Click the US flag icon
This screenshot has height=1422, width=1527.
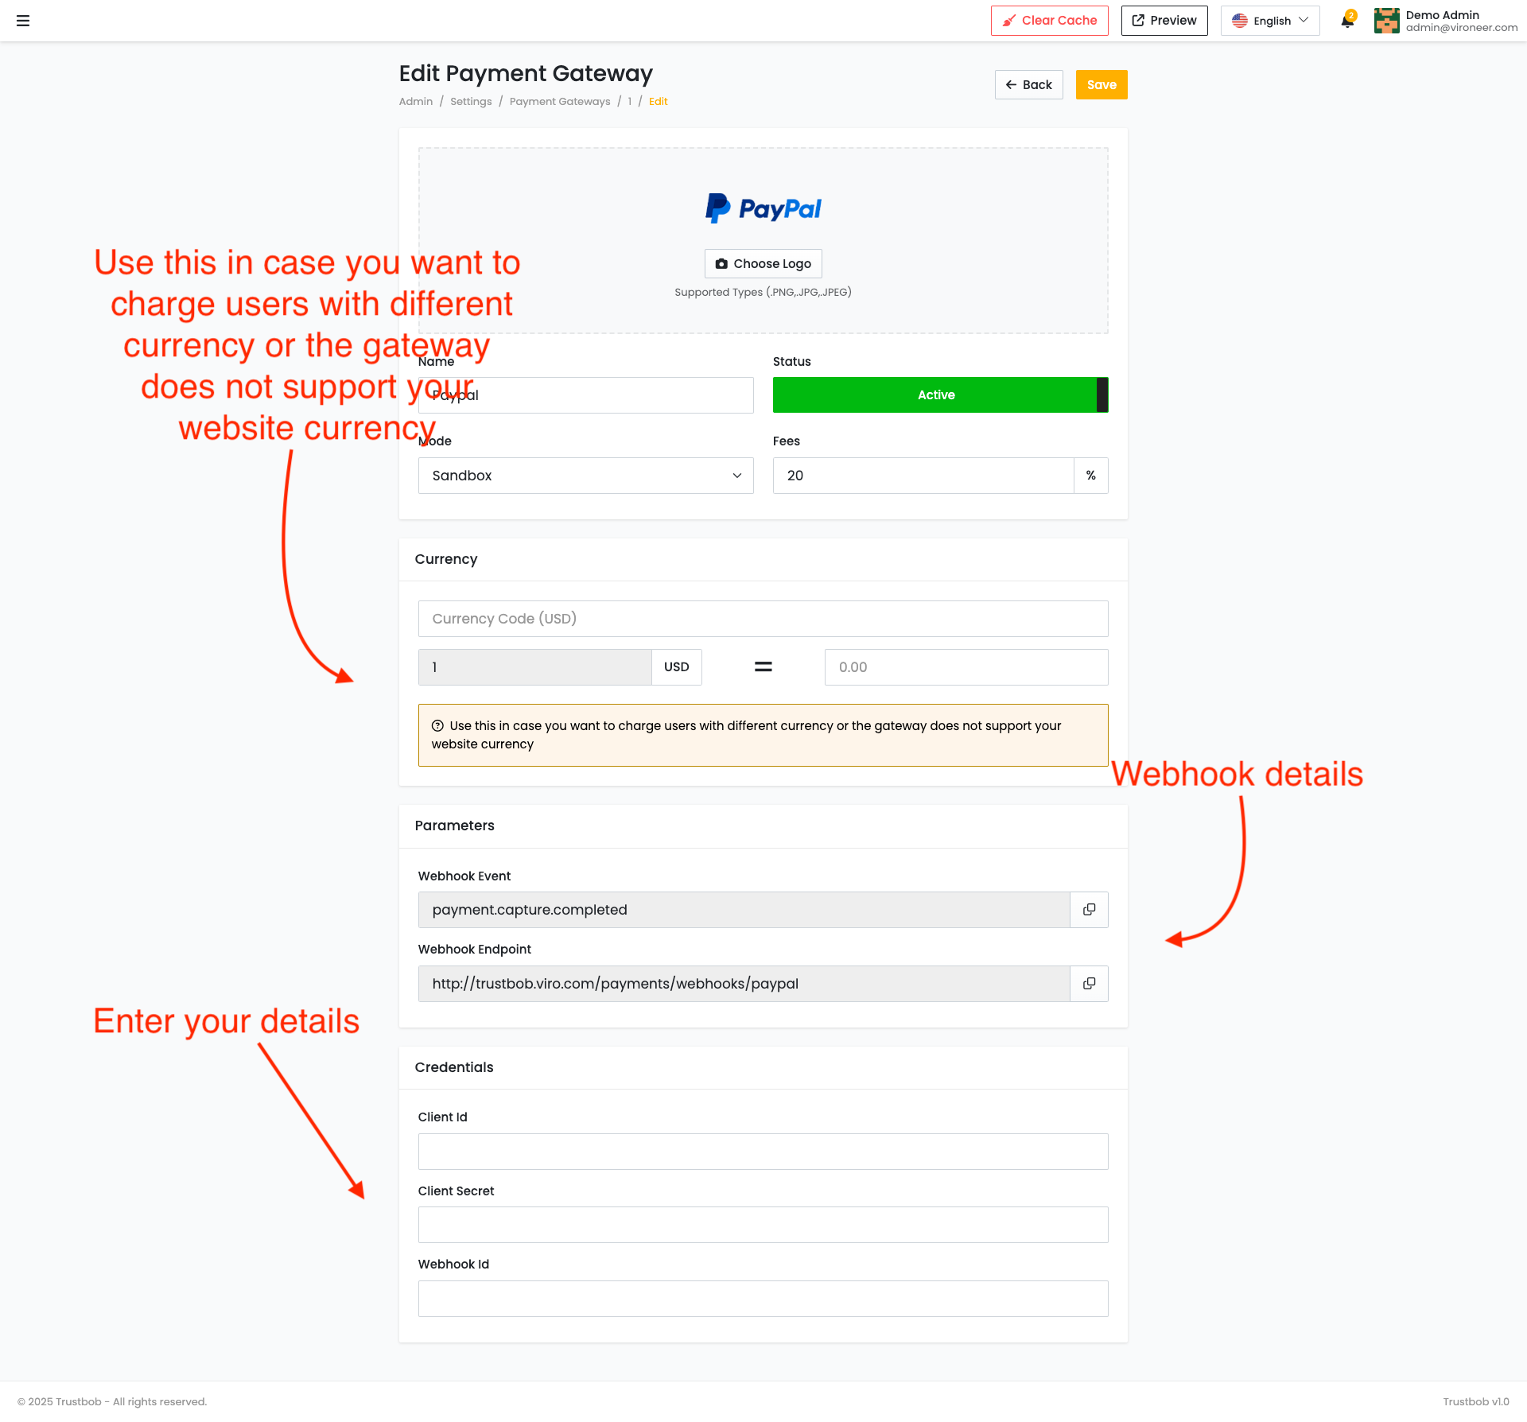pyautogui.click(x=1240, y=21)
